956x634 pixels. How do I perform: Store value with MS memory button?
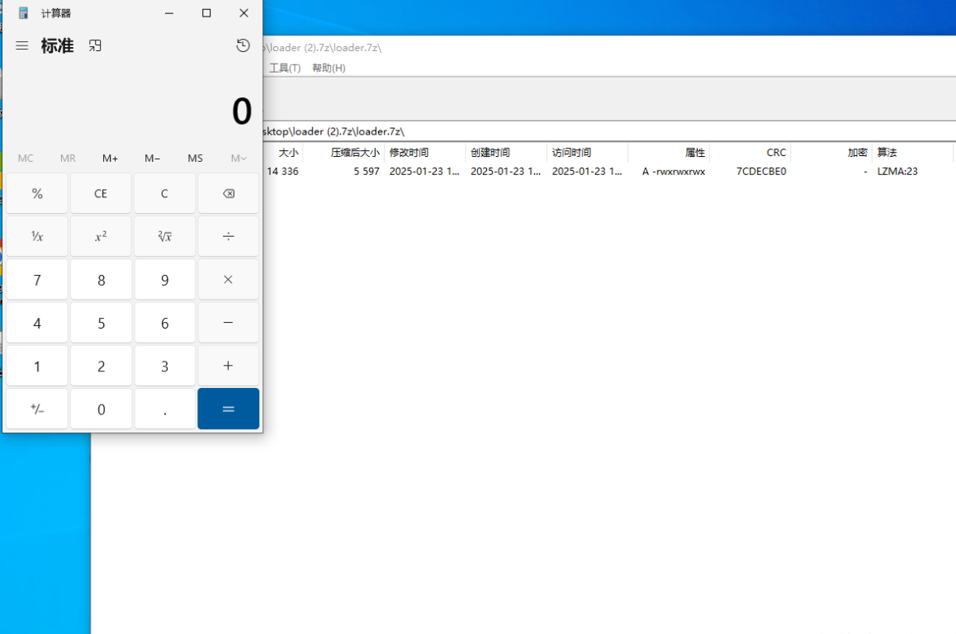click(x=195, y=158)
